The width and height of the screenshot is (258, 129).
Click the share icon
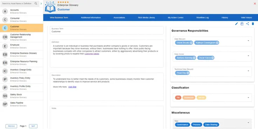pyautogui.click(x=247, y=24)
